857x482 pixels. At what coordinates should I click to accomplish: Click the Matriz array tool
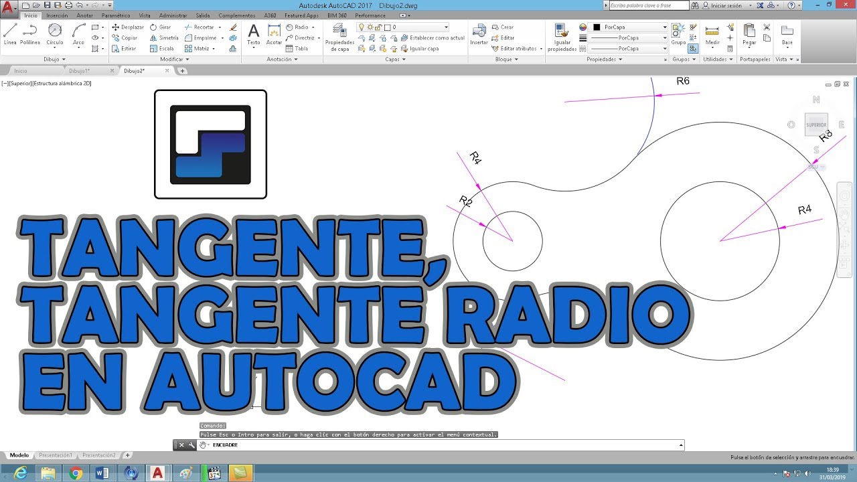coord(197,48)
